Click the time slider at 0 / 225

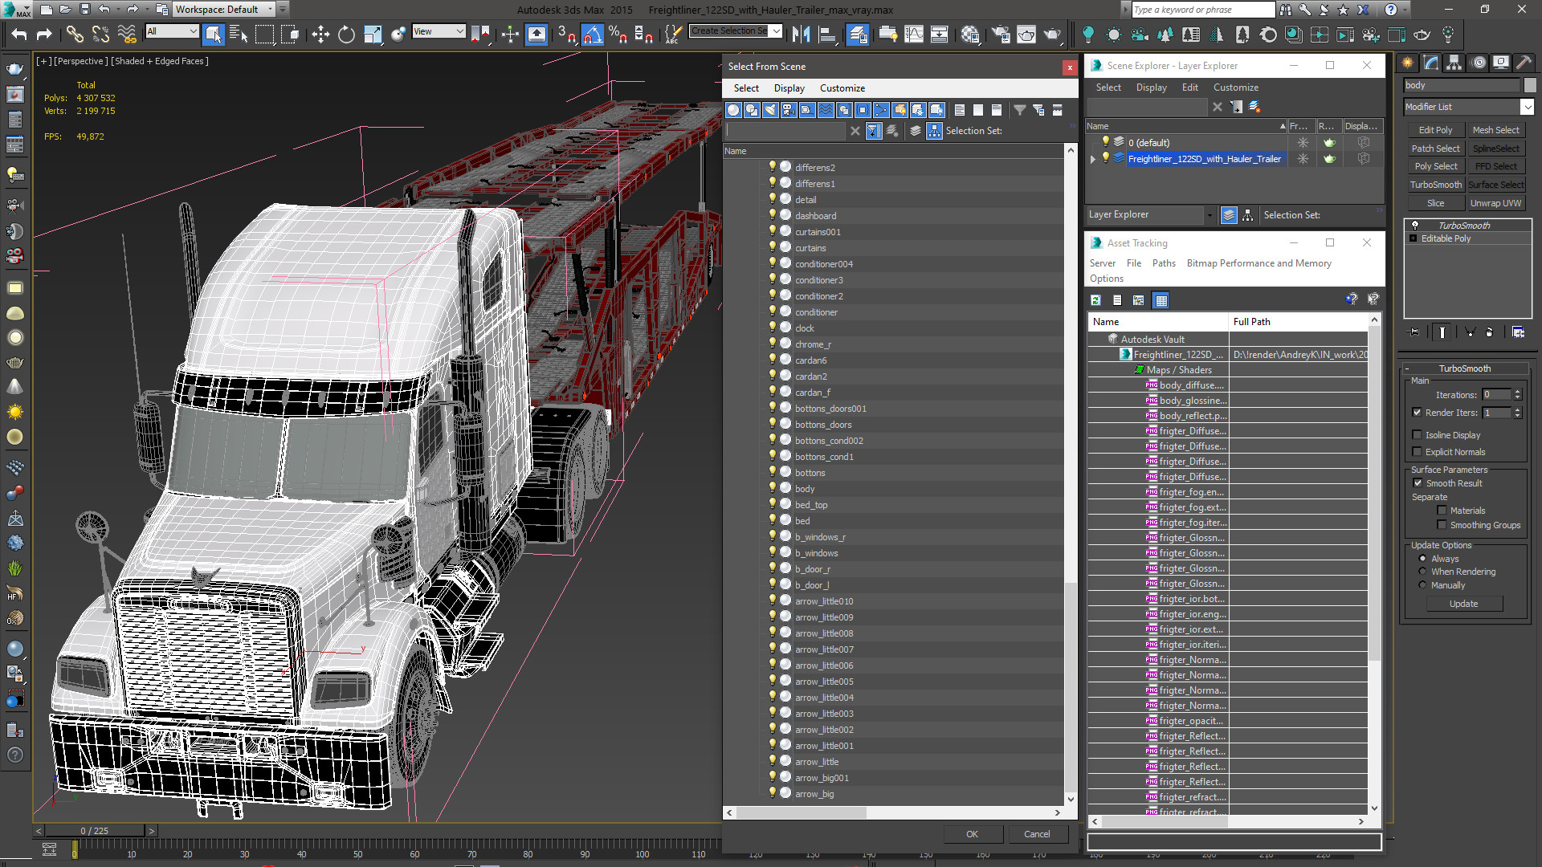click(94, 831)
